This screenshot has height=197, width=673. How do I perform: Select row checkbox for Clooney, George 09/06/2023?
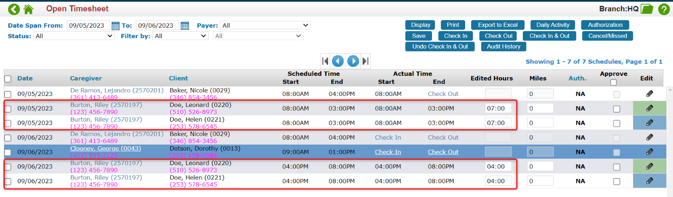coord(8,152)
